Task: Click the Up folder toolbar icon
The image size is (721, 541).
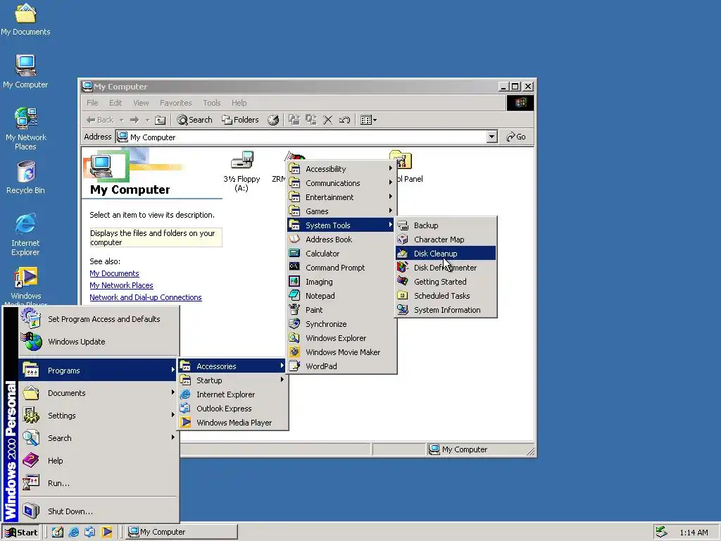Action: (x=160, y=120)
